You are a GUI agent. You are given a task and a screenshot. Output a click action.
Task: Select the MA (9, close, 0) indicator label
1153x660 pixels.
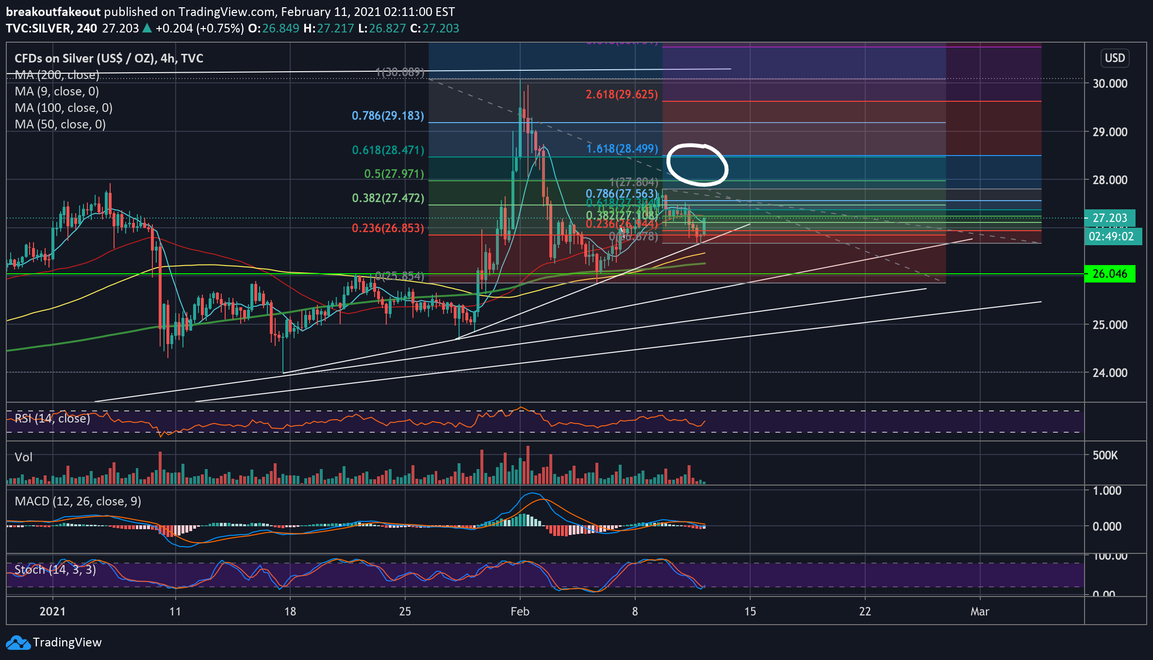point(57,92)
